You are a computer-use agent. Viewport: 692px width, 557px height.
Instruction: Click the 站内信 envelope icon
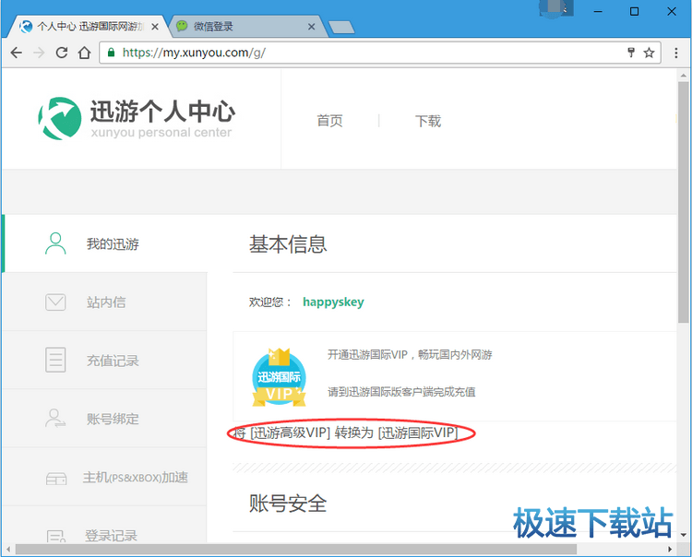point(55,302)
